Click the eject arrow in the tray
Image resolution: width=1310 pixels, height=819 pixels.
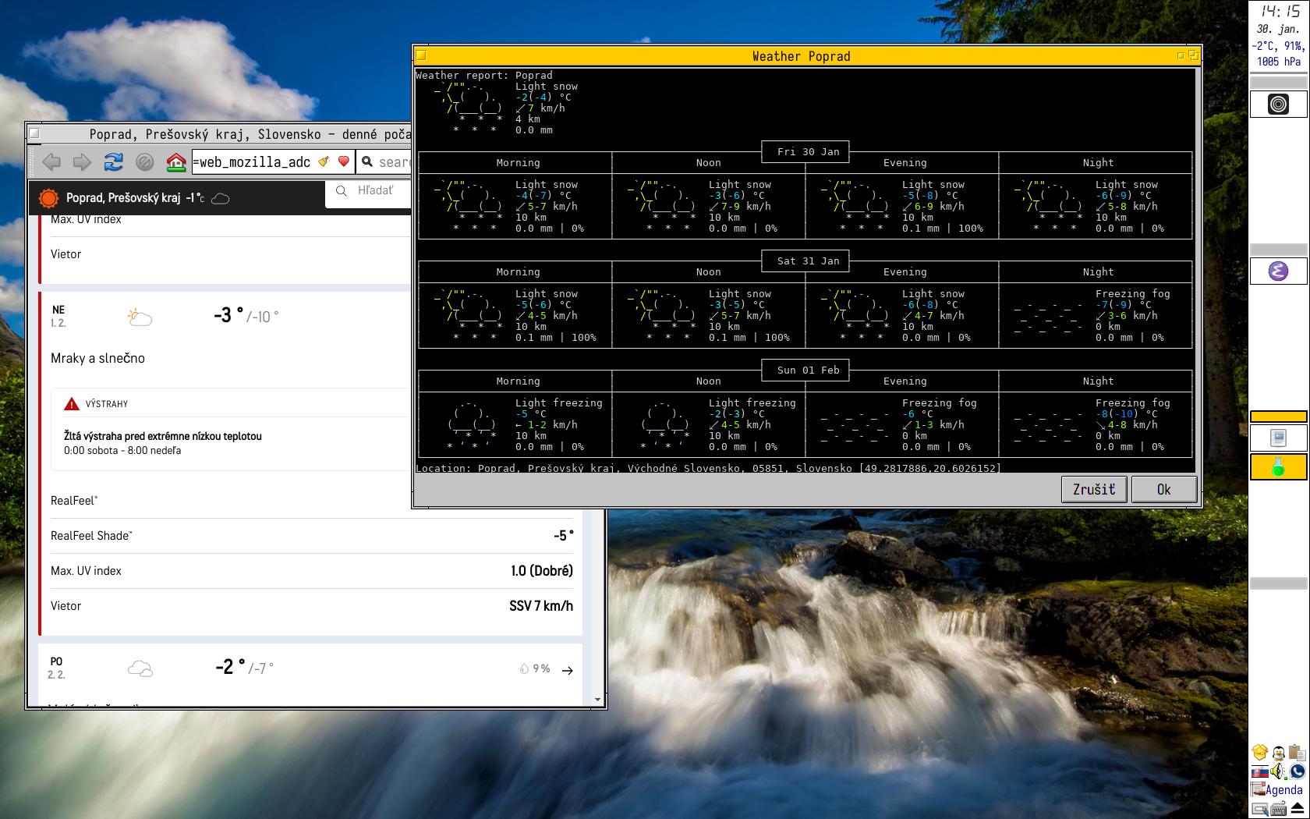(x=1297, y=808)
